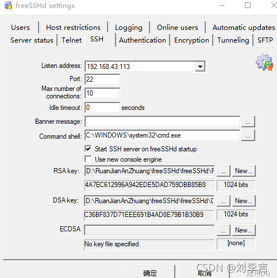Viewport: 277px width, 278px height.
Task: Browse for the command shell executable
Action: pyautogui.click(x=248, y=135)
